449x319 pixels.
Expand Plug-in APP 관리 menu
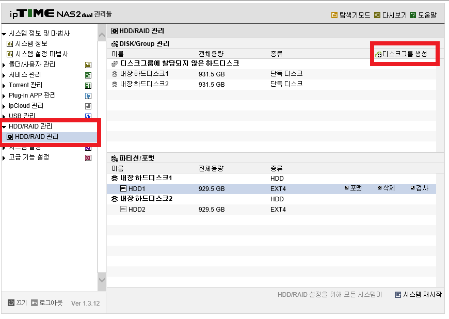coord(4,96)
